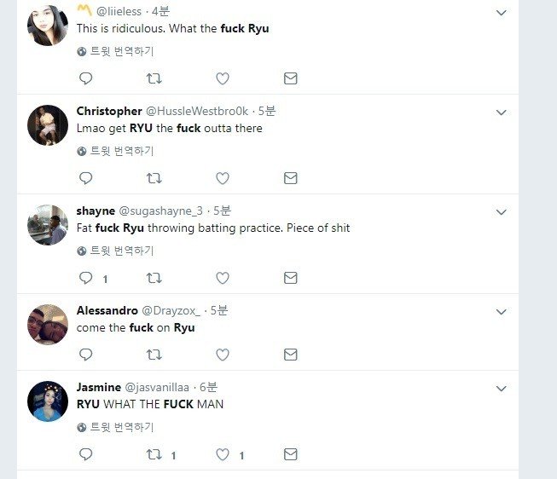This screenshot has width=557, height=479.
Task: Reply to the liieless tweet
Action: click(x=85, y=78)
